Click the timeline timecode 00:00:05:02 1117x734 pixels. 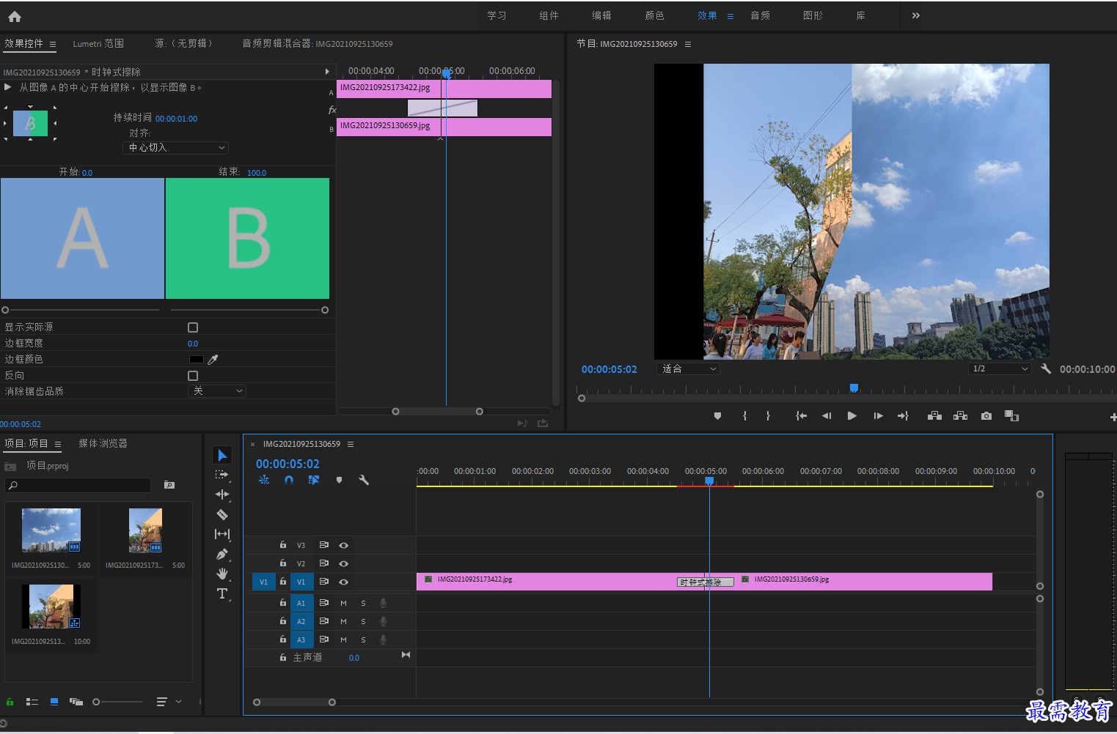pyautogui.click(x=288, y=464)
